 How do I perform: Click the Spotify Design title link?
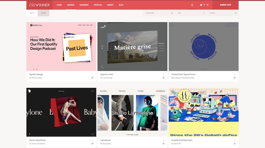pos(36,74)
